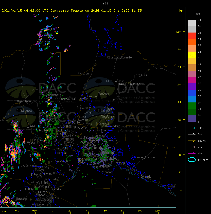Click the 'Villavicencio' map label
211x214 pixels.
(51, 95)
